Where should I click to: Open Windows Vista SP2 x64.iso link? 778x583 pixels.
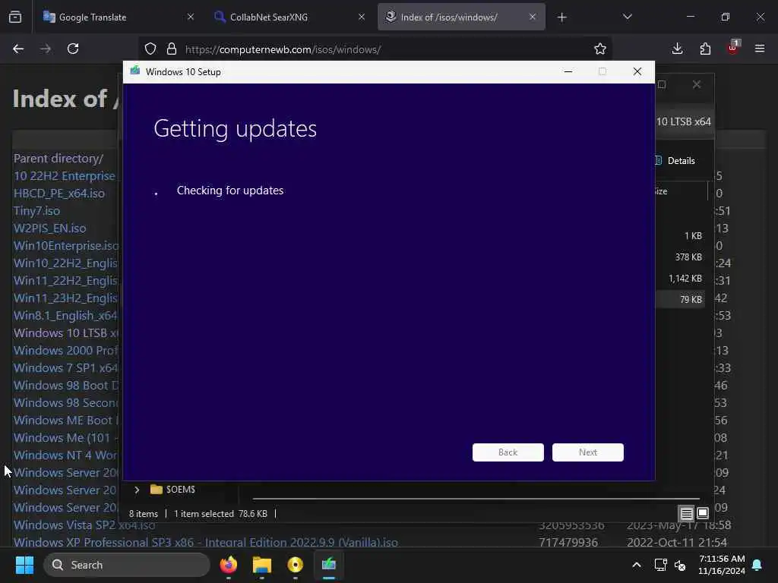click(x=84, y=525)
